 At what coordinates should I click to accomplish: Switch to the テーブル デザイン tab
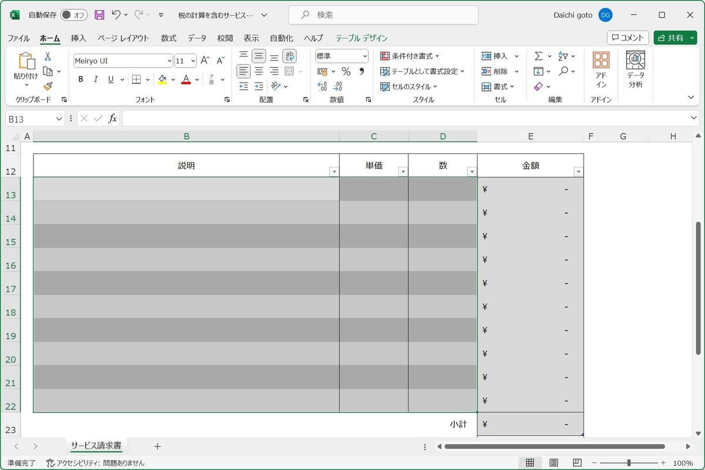tap(361, 38)
